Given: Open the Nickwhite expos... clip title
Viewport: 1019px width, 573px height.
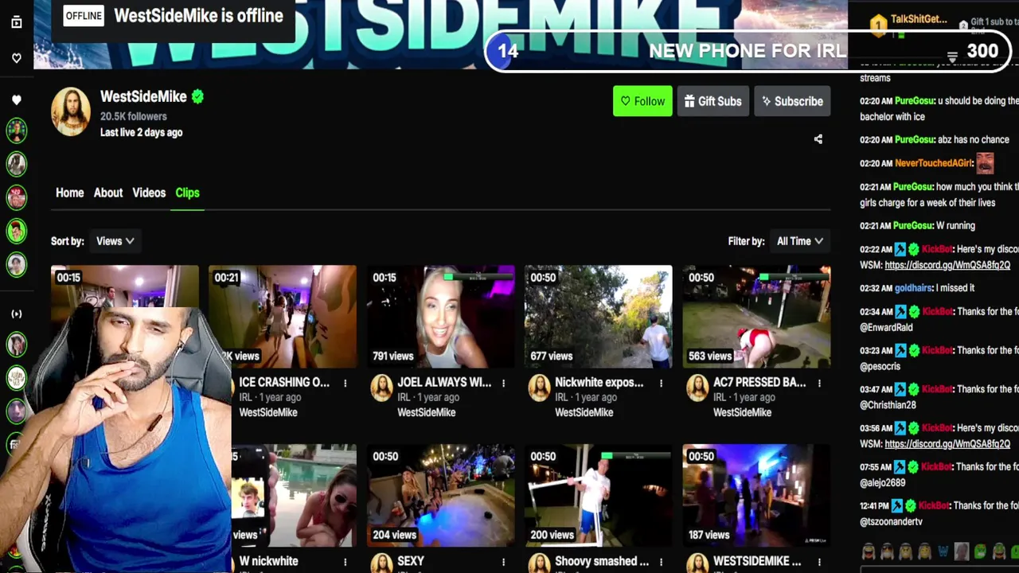Looking at the screenshot, I should click(x=599, y=382).
